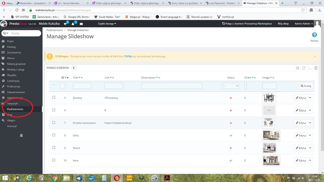Click the add new slide plus icon
Viewport: 324px width, 182px height.
297,68
